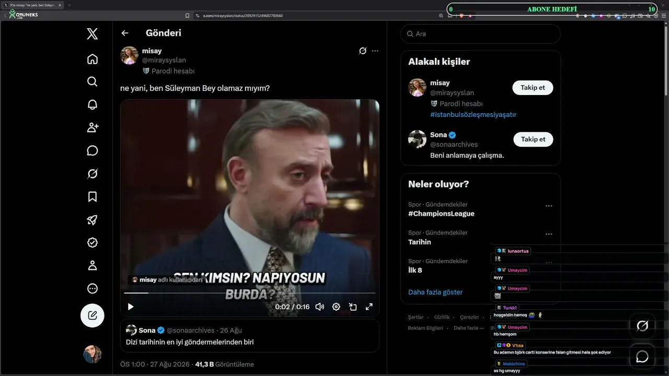Click the X logo in the sidebar
This screenshot has height=376, width=669.
point(93,34)
